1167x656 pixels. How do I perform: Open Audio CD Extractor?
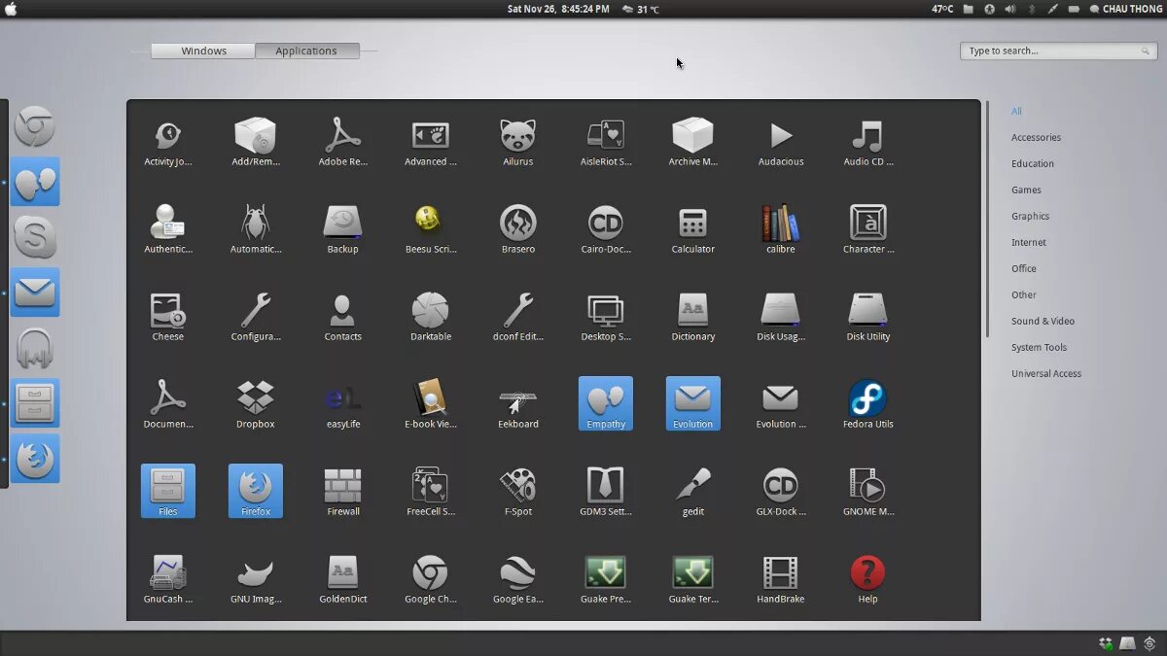(868, 142)
